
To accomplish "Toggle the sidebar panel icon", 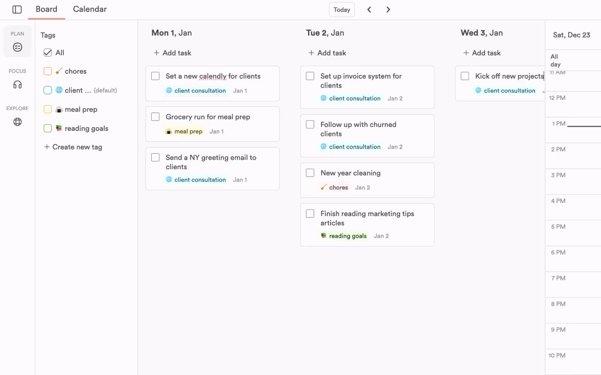I will [17, 9].
